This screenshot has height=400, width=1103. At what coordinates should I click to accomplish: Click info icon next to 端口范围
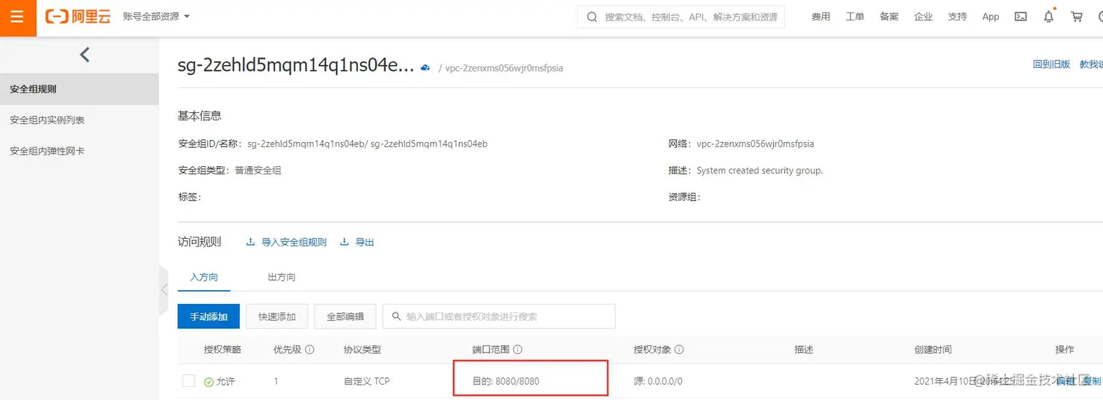click(518, 350)
